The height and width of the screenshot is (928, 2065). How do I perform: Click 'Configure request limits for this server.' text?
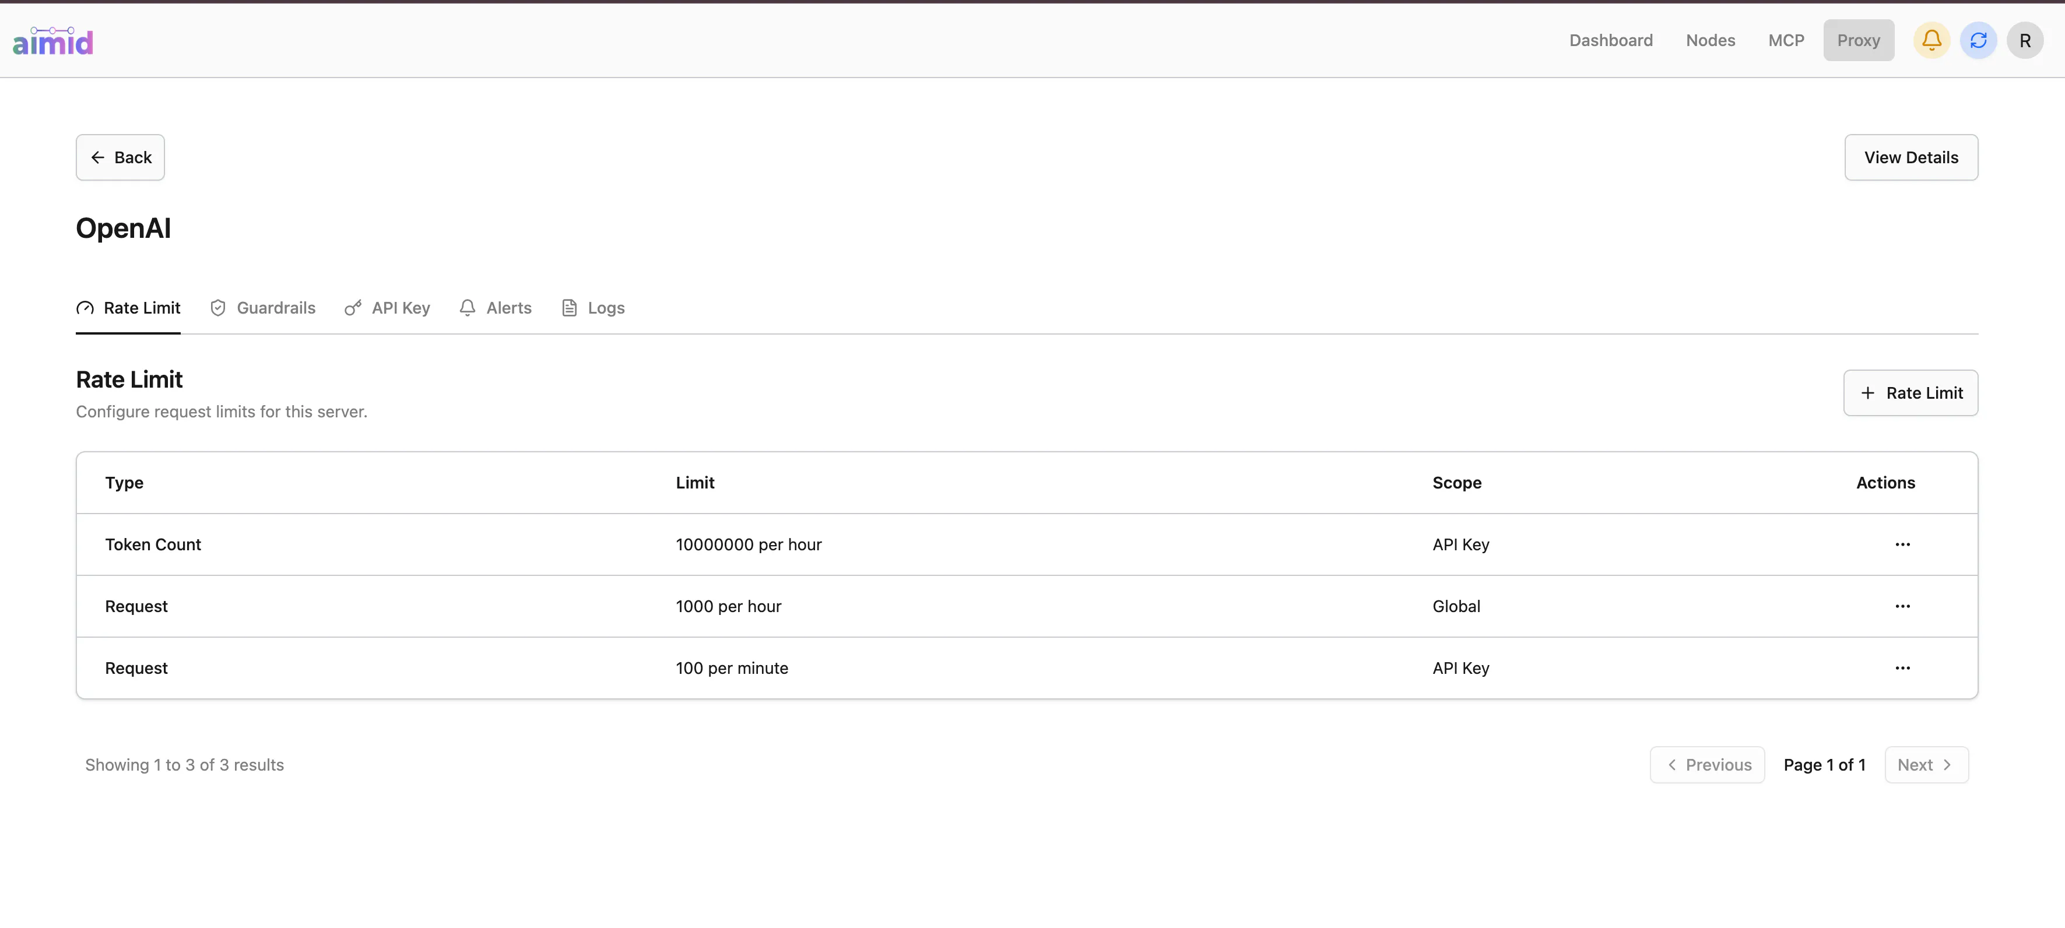pos(222,411)
